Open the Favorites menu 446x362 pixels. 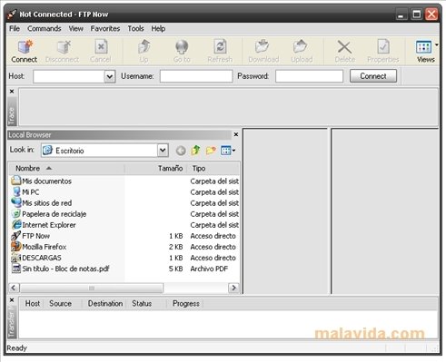[105, 29]
